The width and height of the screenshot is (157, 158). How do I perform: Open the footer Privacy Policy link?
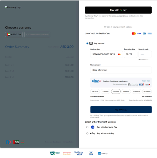coord(68,142)
